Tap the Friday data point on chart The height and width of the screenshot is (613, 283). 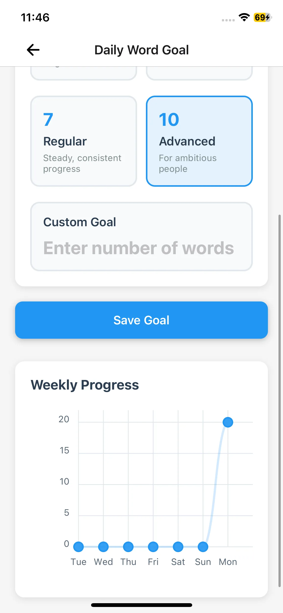pos(153,547)
